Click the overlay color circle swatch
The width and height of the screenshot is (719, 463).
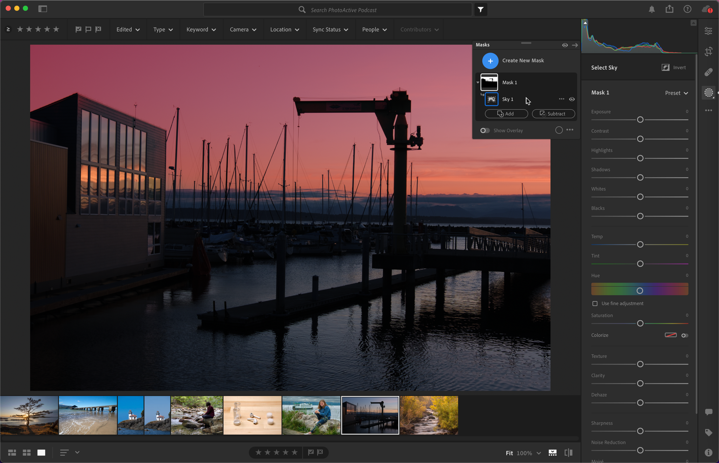tap(559, 130)
